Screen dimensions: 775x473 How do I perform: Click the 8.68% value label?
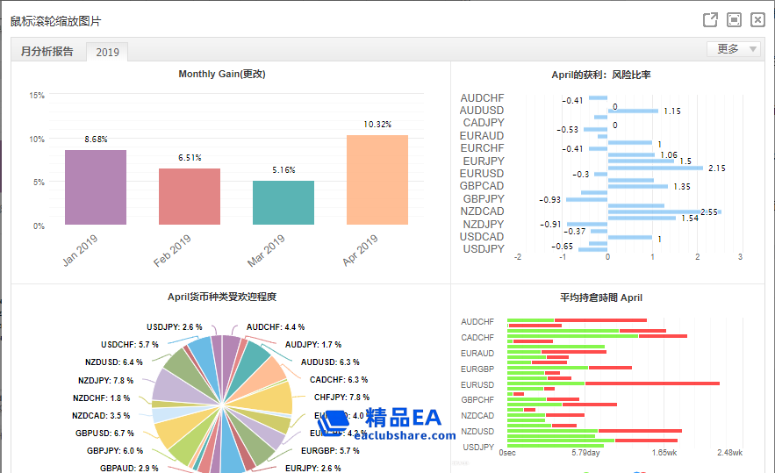tap(96, 140)
